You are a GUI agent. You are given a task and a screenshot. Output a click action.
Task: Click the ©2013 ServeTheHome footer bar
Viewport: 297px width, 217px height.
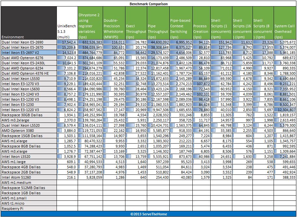pyautogui.click(x=148, y=214)
